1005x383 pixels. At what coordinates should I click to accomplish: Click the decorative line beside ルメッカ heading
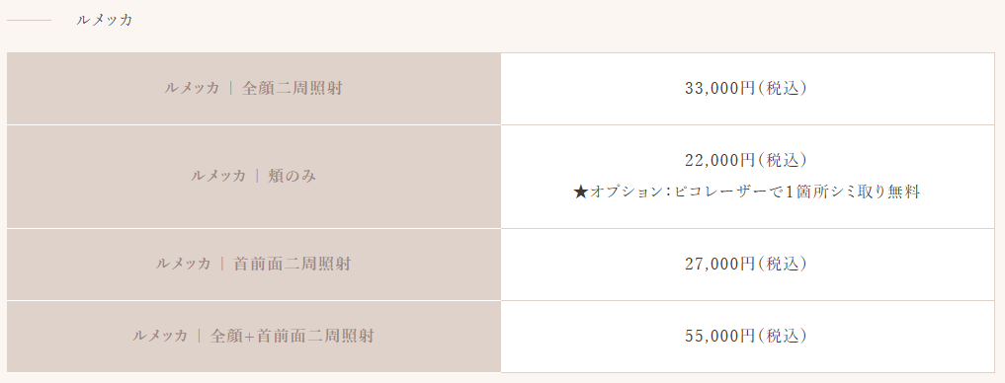pyautogui.click(x=29, y=21)
